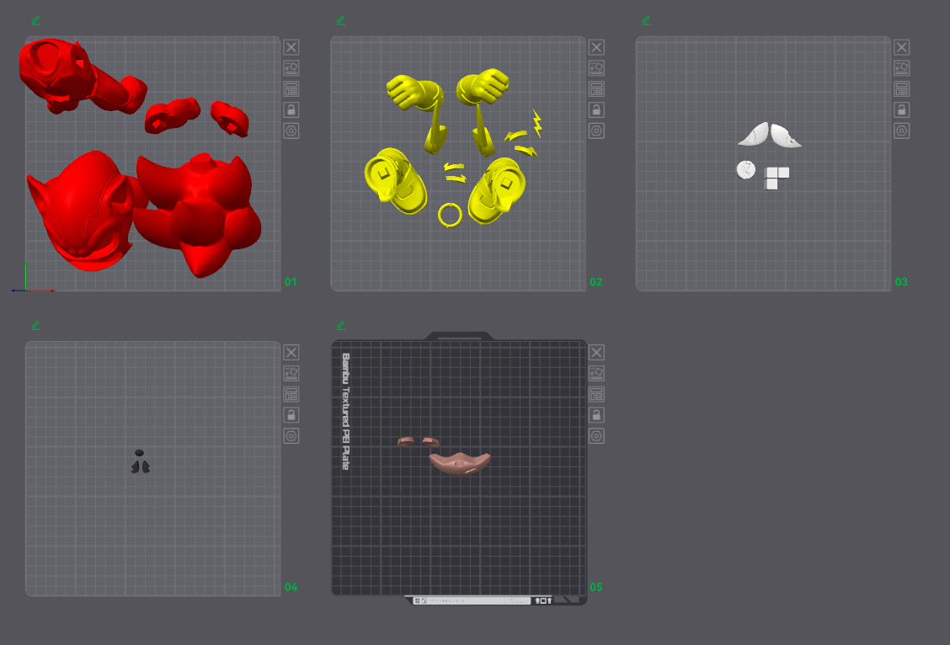The height and width of the screenshot is (645, 950).
Task: Auto-orient objects on plate 03
Action: [x=902, y=68]
